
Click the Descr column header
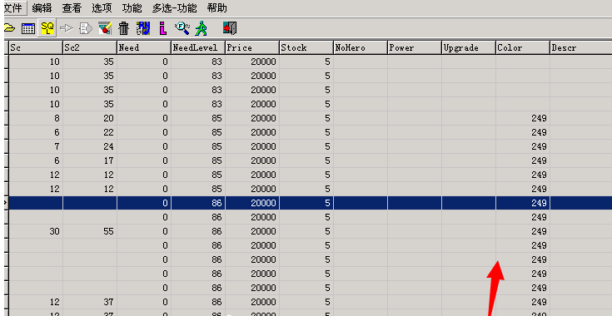(581, 47)
